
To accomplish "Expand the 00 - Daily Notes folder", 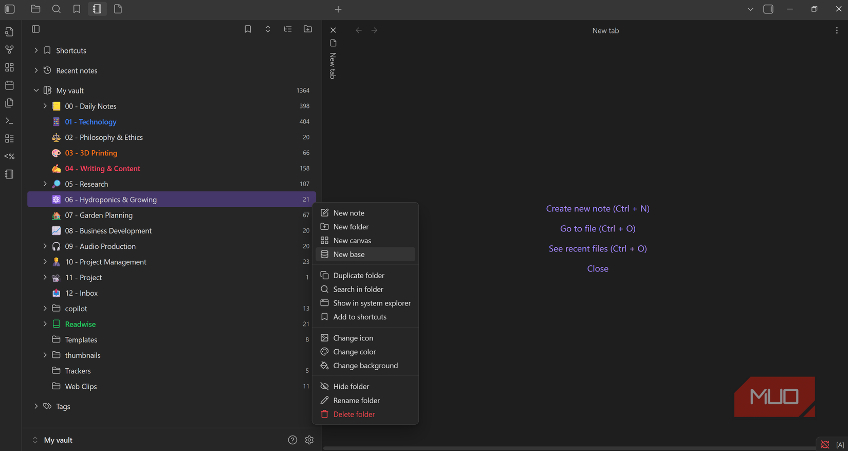I will 45,106.
